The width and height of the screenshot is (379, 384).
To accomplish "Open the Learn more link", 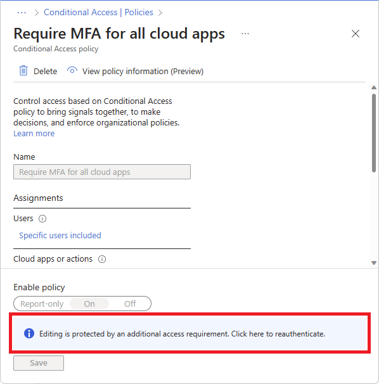I will point(34,134).
